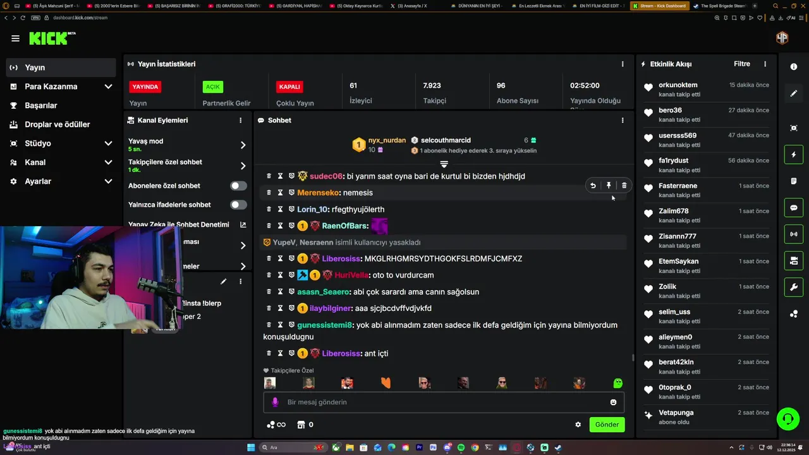This screenshot has height=455, width=809.
Task: Jump to newest chat via the collapse arrow
Action: coord(444,164)
